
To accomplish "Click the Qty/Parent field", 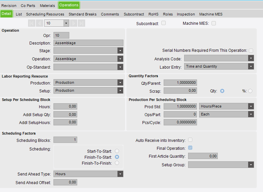I will click(x=180, y=82).
